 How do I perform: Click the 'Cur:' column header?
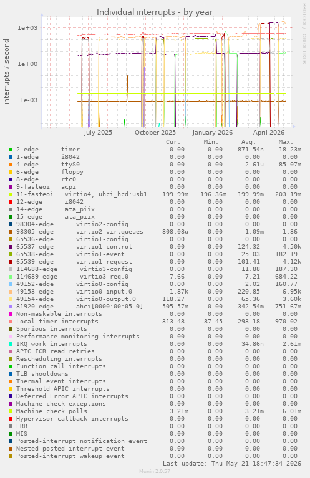pyautogui.click(x=173, y=142)
